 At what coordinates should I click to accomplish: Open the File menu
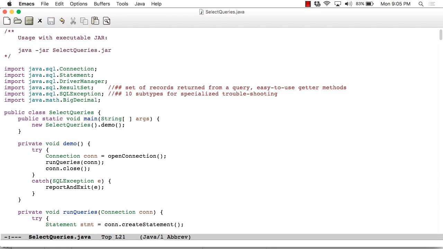(45, 4)
